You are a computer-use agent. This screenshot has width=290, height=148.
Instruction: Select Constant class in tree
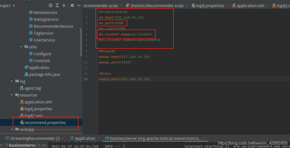(42, 61)
